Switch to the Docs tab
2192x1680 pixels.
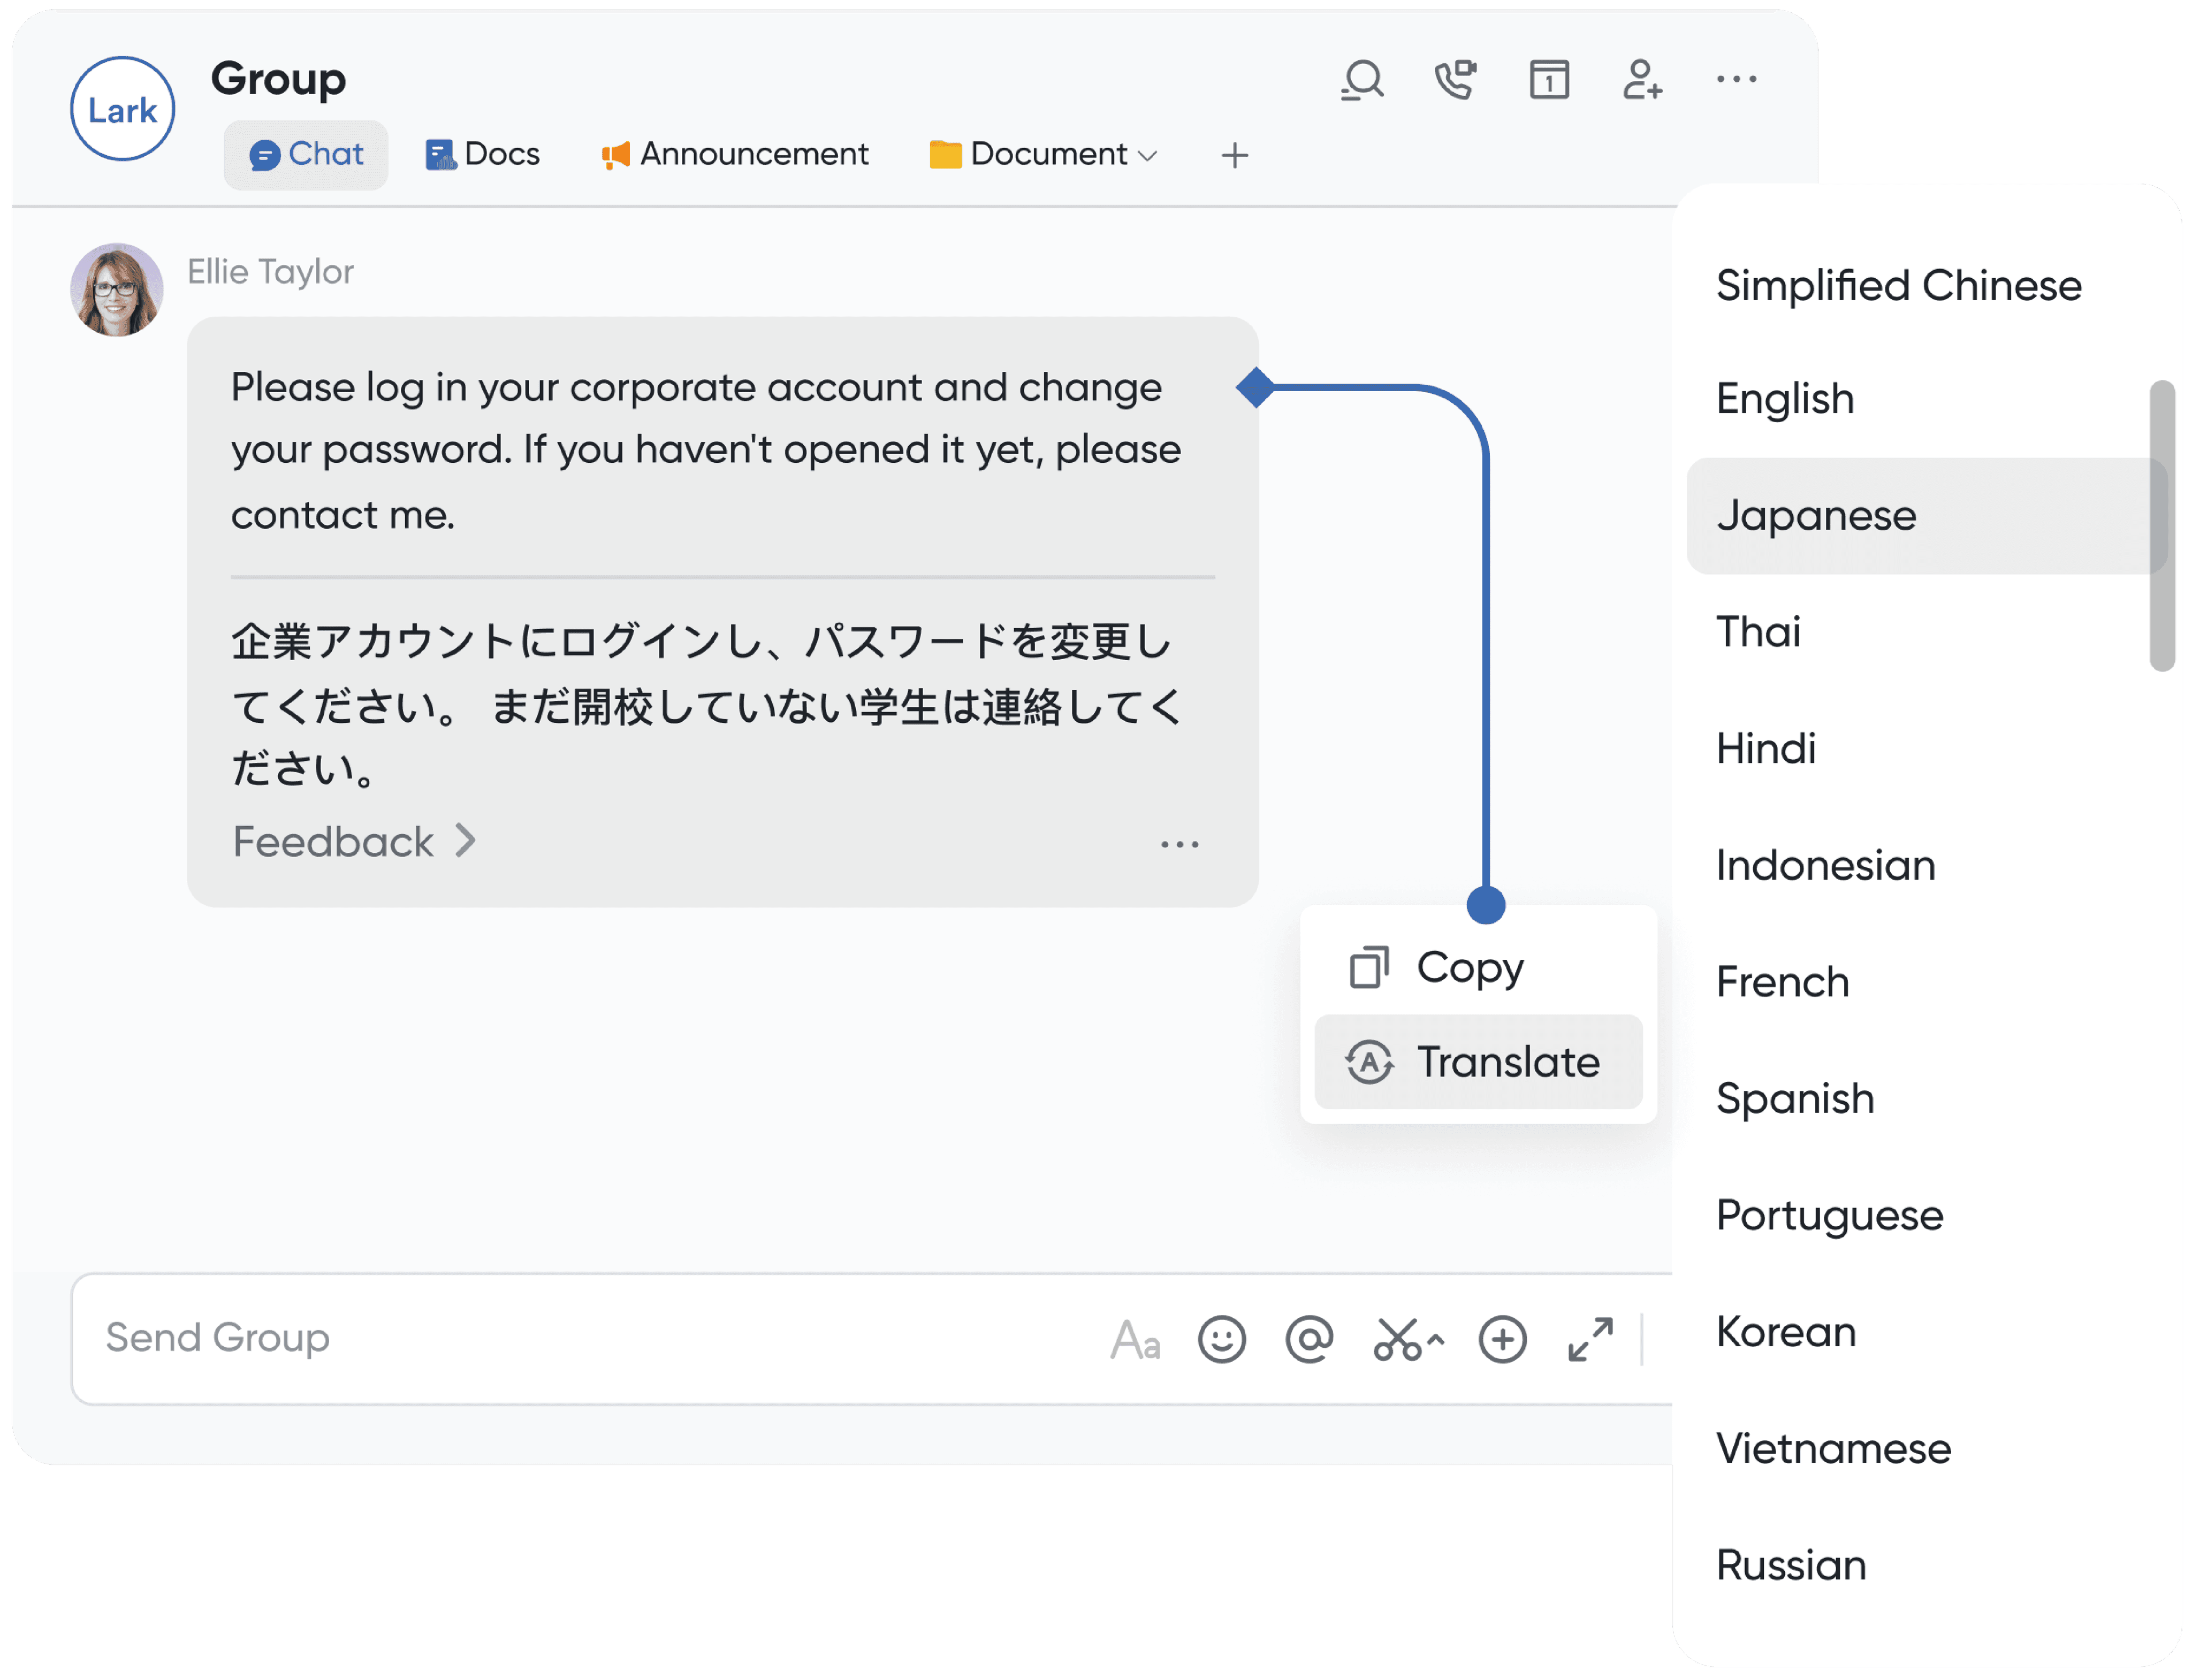[483, 154]
